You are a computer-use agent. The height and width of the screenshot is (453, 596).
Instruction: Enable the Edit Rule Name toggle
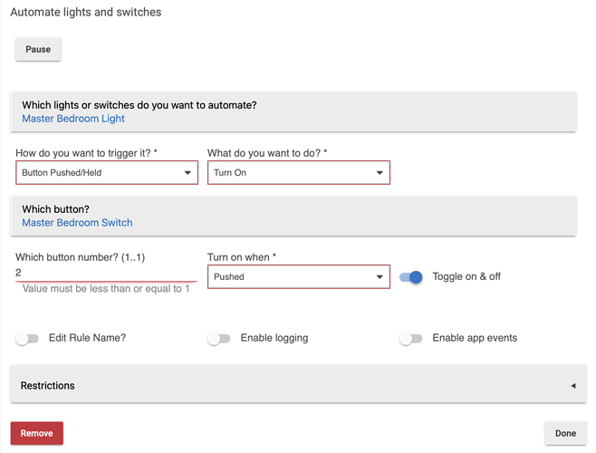coord(27,338)
